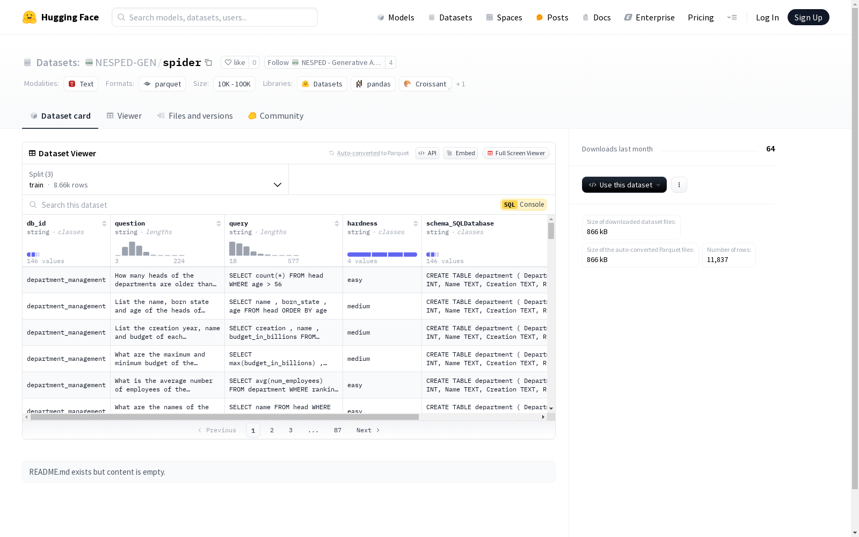Open Pricing page
The width and height of the screenshot is (859, 537).
pyautogui.click(x=701, y=17)
